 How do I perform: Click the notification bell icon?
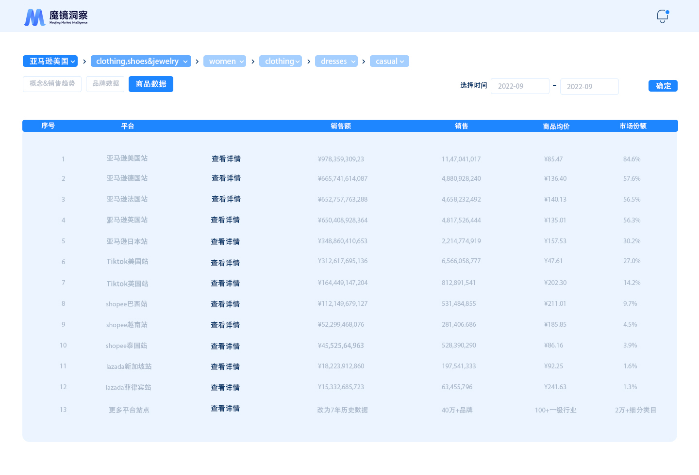coord(662,16)
